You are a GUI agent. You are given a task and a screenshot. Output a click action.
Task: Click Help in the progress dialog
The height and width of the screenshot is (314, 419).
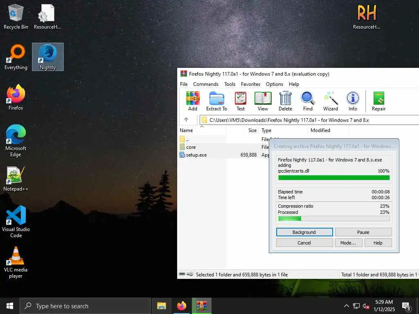tap(378, 243)
